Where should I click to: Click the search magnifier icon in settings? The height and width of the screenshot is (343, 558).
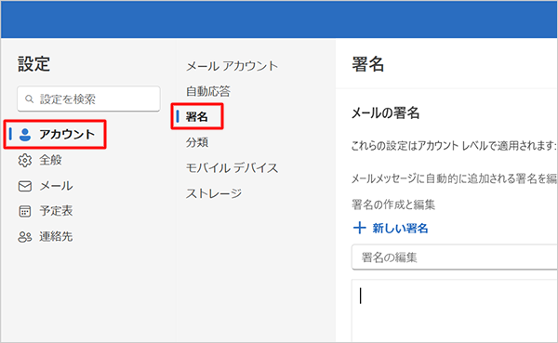(30, 99)
